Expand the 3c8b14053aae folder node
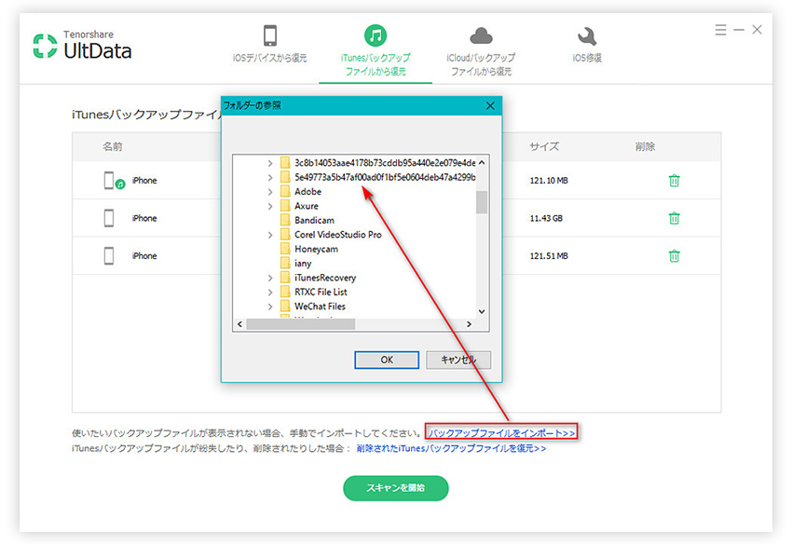 pos(270,163)
